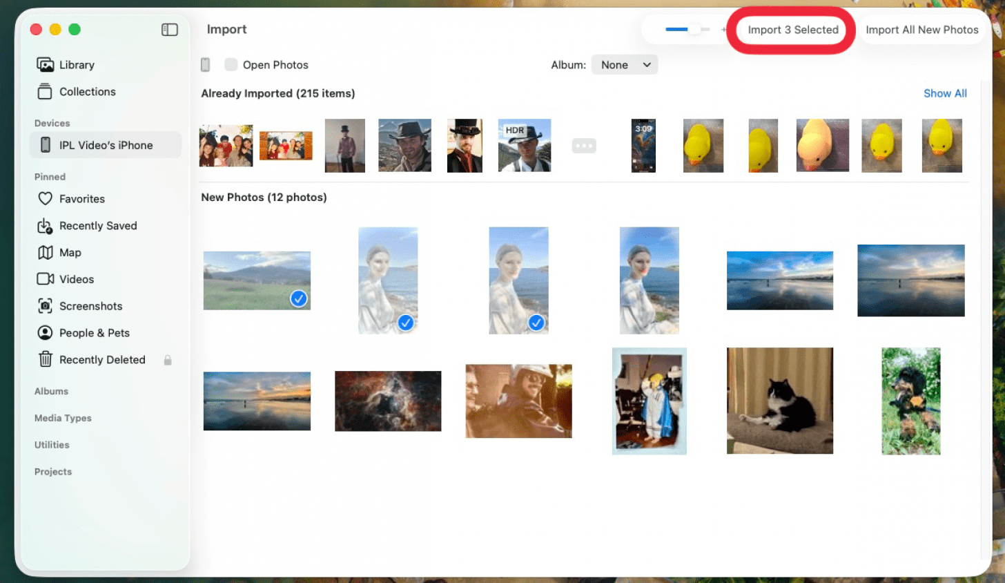Click the Collections stack icon
The image size is (1005, 583).
click(x=46, y=92)
